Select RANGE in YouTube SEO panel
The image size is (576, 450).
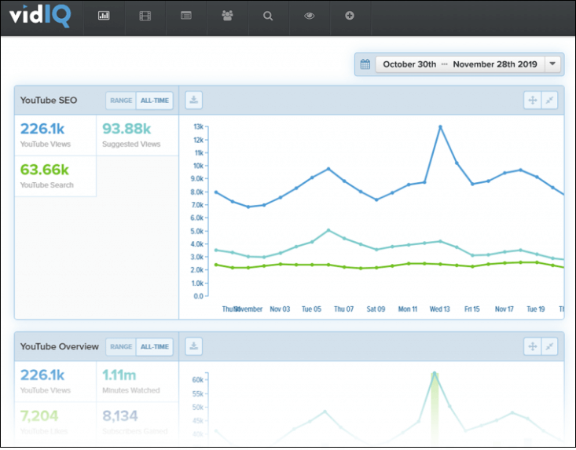click(121, 101)
